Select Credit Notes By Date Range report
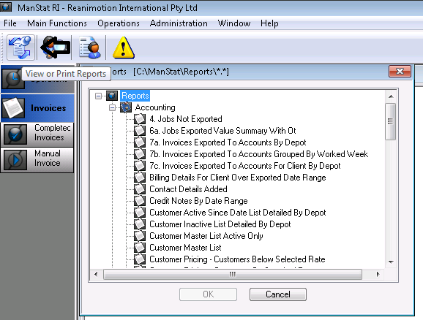 coord(198,201)
